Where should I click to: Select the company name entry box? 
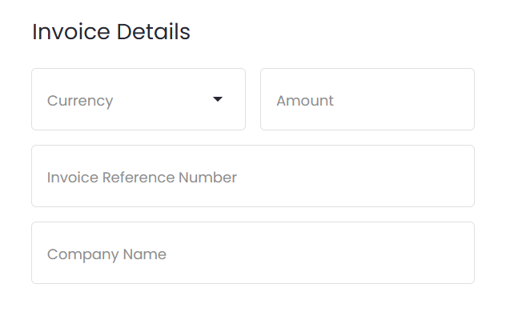coord(252,253)
